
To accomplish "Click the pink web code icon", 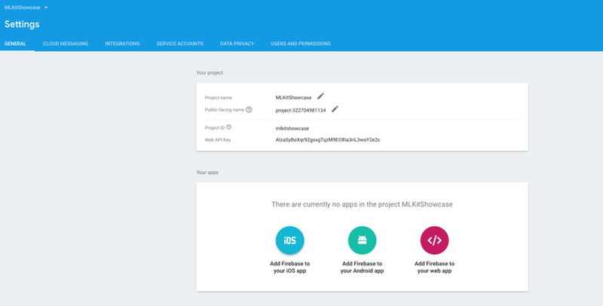I will point(435,240).
